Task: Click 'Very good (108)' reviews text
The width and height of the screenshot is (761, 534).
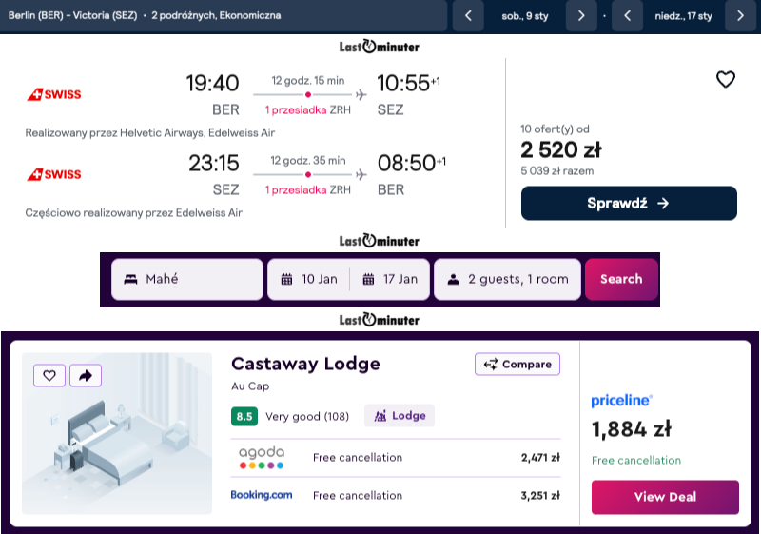Action: tap(307, 417)
